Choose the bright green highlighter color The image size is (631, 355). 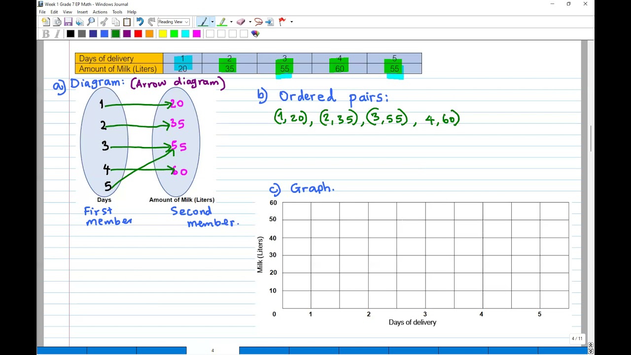[174, 34]
